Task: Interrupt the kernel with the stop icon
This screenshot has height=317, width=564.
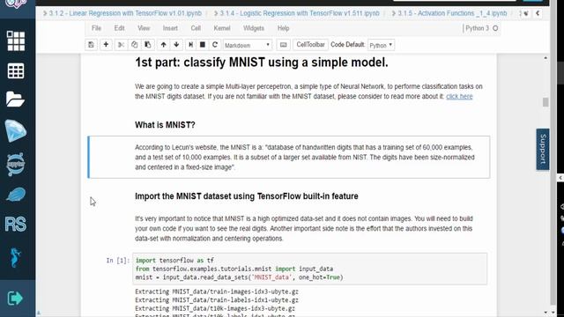Action: coord(203,45)
